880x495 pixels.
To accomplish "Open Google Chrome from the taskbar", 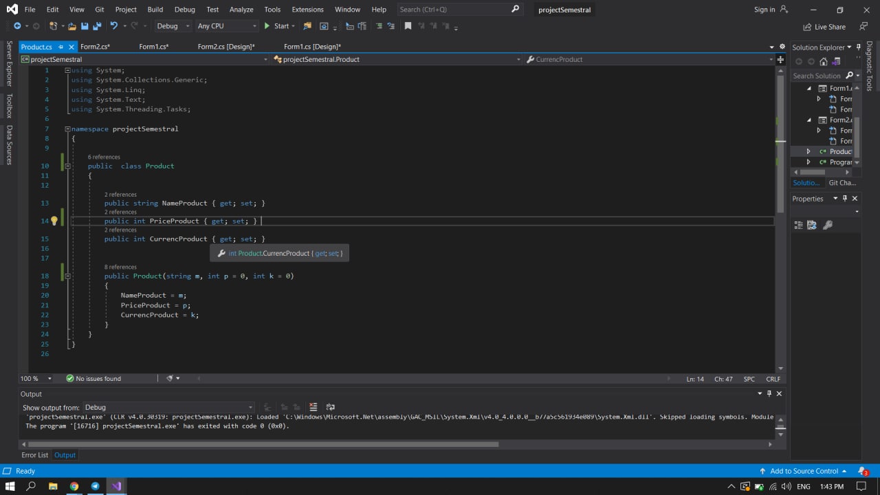I will (74, 486).
